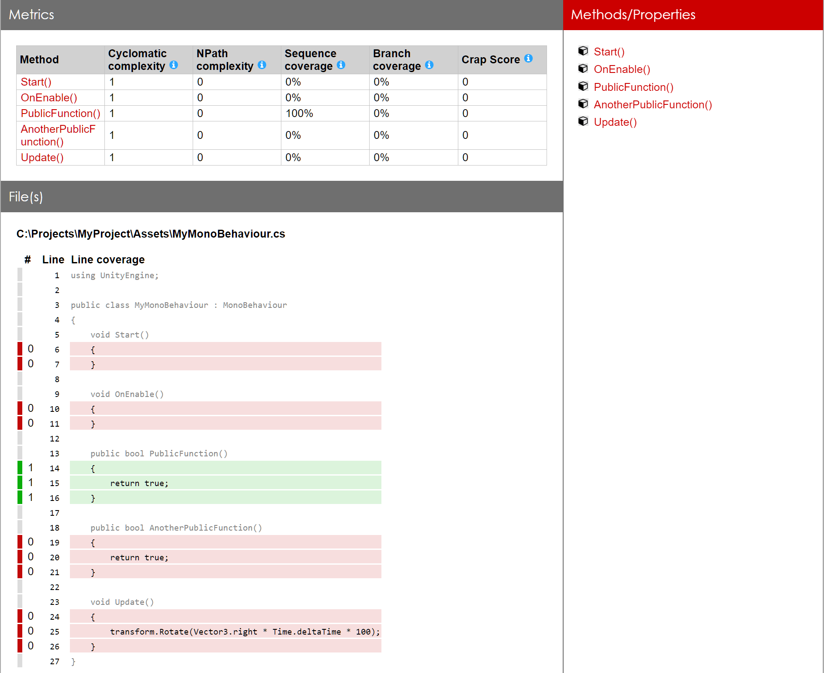824x673 pixels.
Task: Open the Cyclomatic complexity info tooltip
Action: point(174,65)
